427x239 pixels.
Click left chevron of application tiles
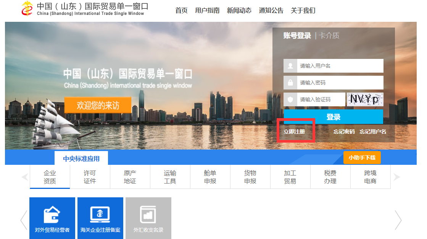24,220
